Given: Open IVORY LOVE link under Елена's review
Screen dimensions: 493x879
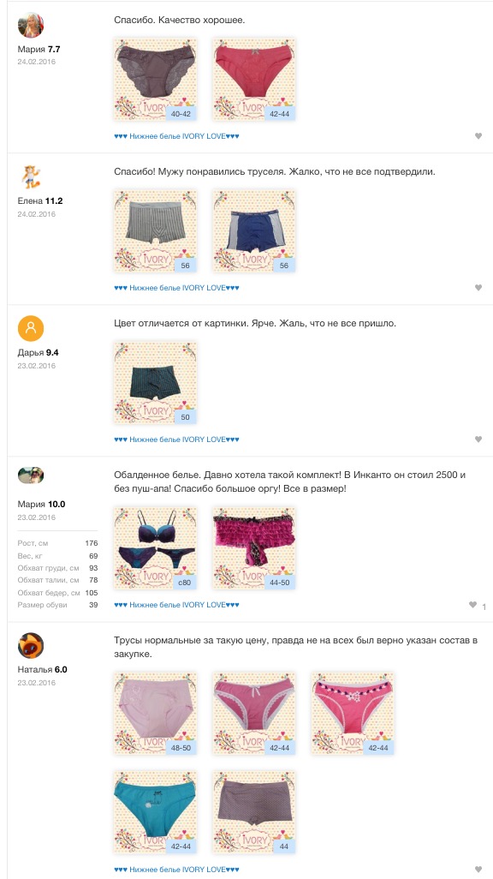Looking at the screenshot, I should pyautogui.click(x=176, y=288).
